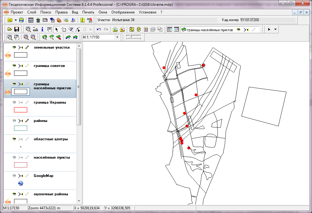Toggle pencil edit mode for районы layer

point(27,121)
